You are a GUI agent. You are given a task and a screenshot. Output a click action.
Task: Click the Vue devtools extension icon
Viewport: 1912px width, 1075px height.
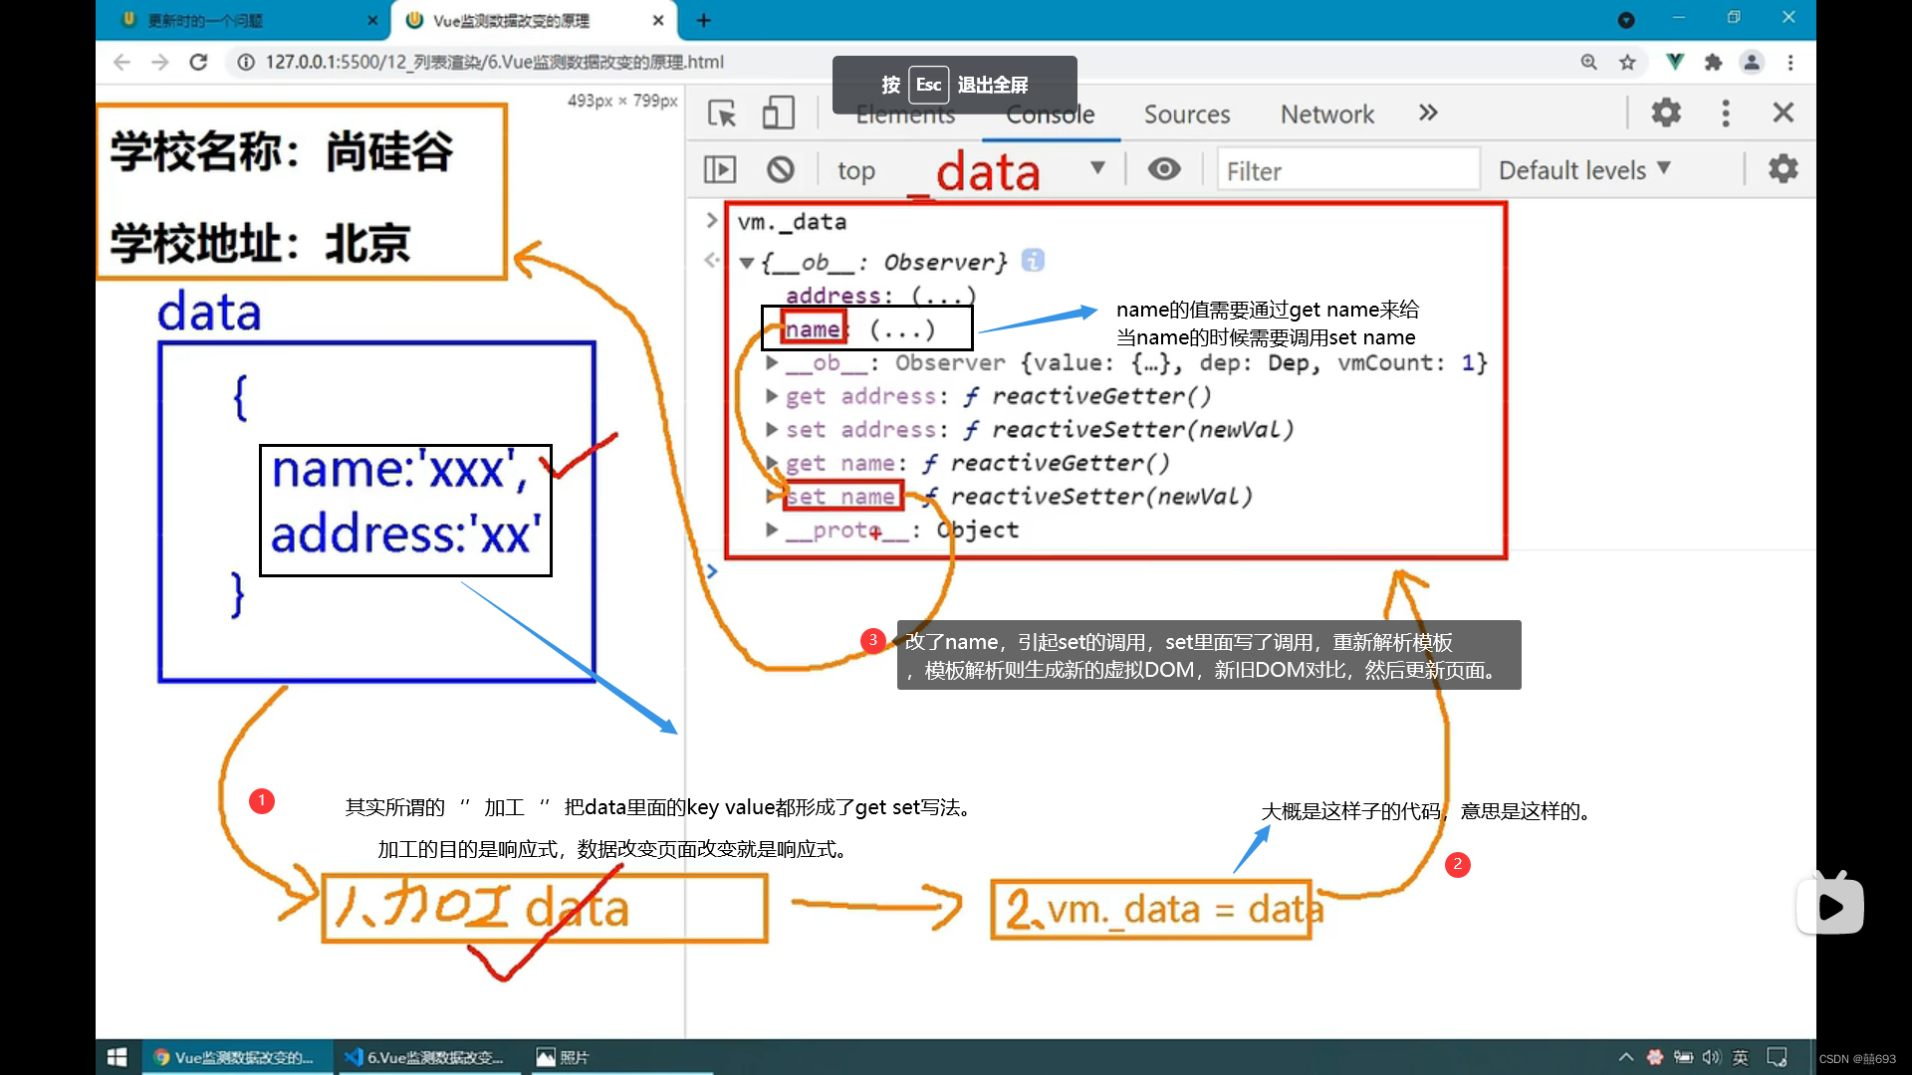tap(1675, 62)
